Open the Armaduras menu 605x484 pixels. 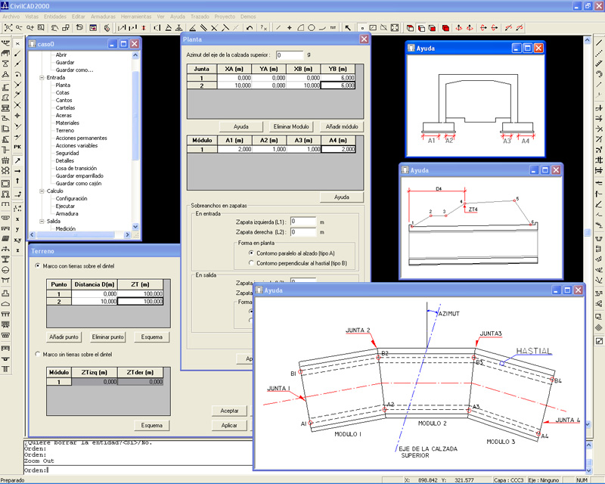pyautogui.click(x=104, y=15)
